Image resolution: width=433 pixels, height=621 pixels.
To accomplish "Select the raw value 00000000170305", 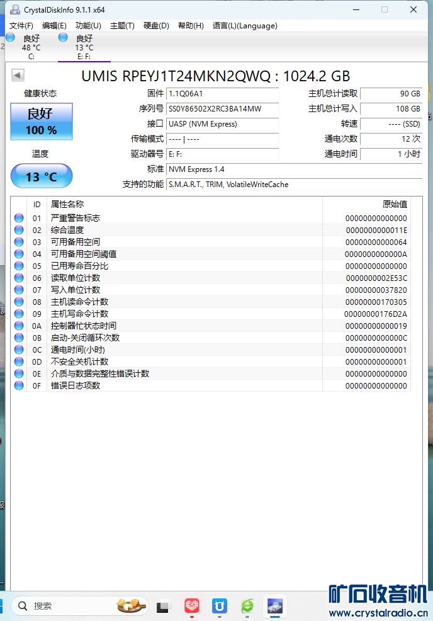I will tap(376, 302).
